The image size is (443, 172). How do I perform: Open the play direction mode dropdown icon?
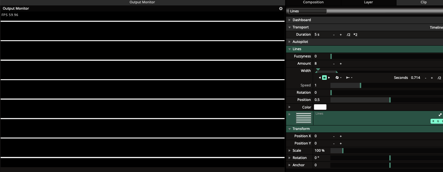click(349, 78)
